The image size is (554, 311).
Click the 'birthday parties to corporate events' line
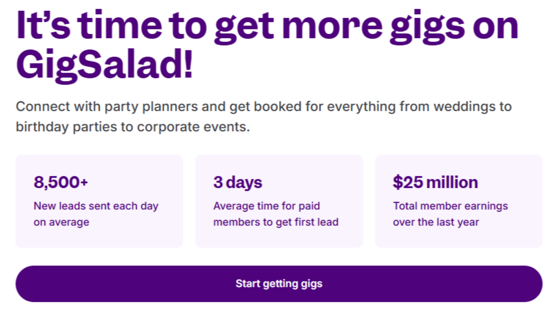click(x=132, y=127)
